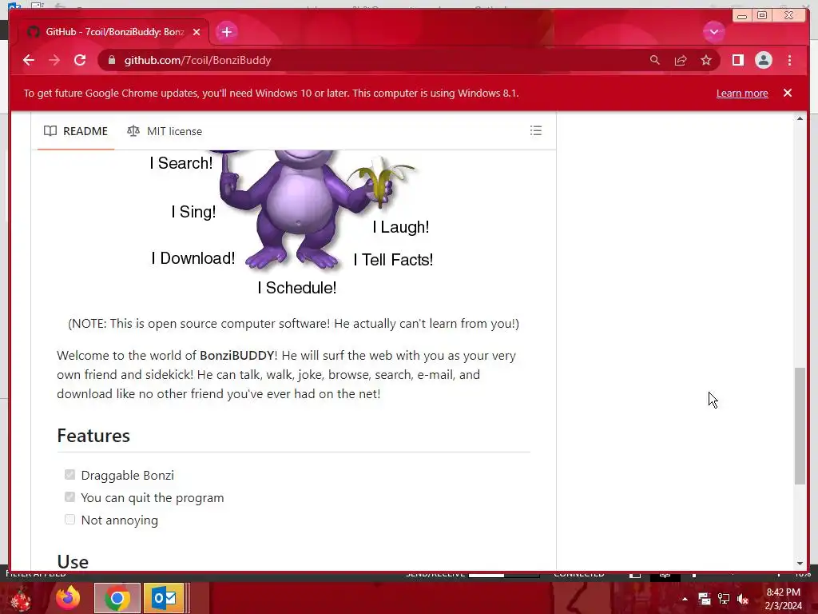This screenshot has height=614, width=818.
Task: Open Chrome side panel
Action: coord(737,60)
